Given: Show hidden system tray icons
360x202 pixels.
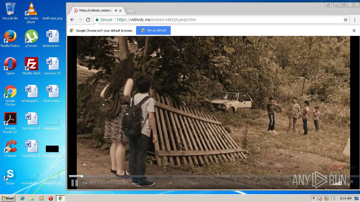Looking at the screenshot, I should [x=314, y=198].
